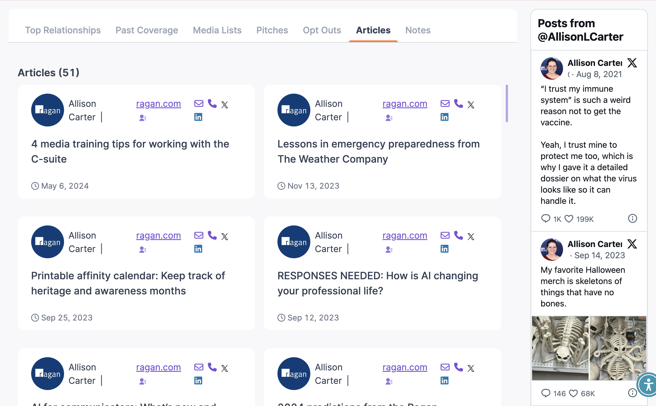Click info icon on the vaccine post
This screenshot has width=656, height=406.
[x=632, y=218]
